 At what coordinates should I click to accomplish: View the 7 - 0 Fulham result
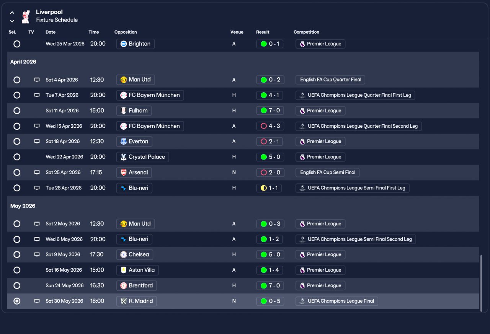pyautogui.click(x=270, y=111)
